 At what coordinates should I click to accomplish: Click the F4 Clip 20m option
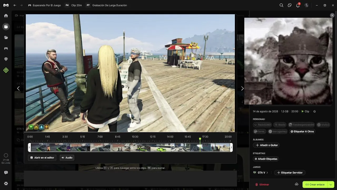click(73, 5)
